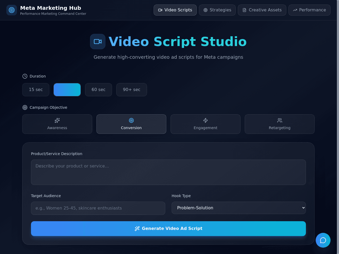Pick the 90+ sec duration

point(132,90)
